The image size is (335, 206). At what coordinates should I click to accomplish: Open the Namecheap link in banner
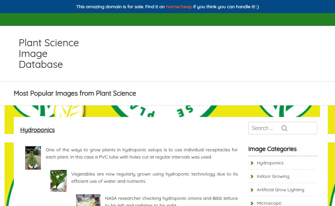(179, 7)
